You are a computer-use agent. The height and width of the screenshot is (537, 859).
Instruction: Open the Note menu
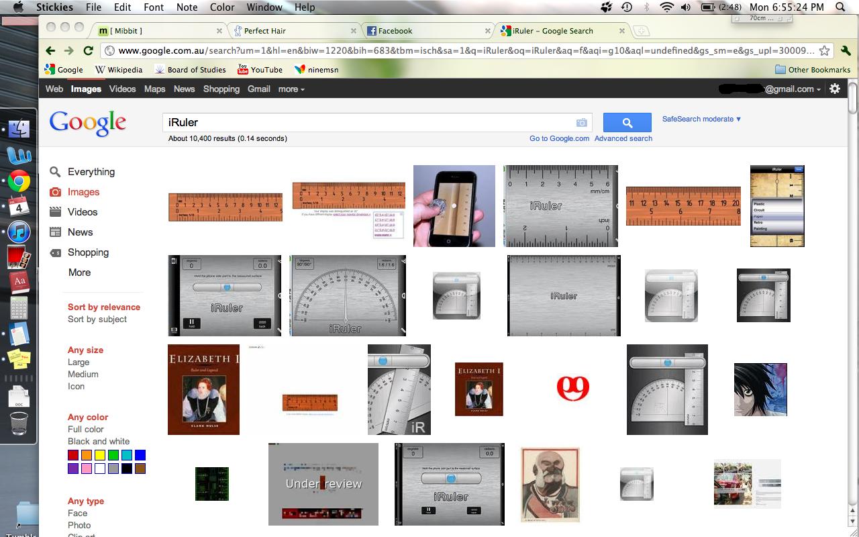[x=187, y=7]
